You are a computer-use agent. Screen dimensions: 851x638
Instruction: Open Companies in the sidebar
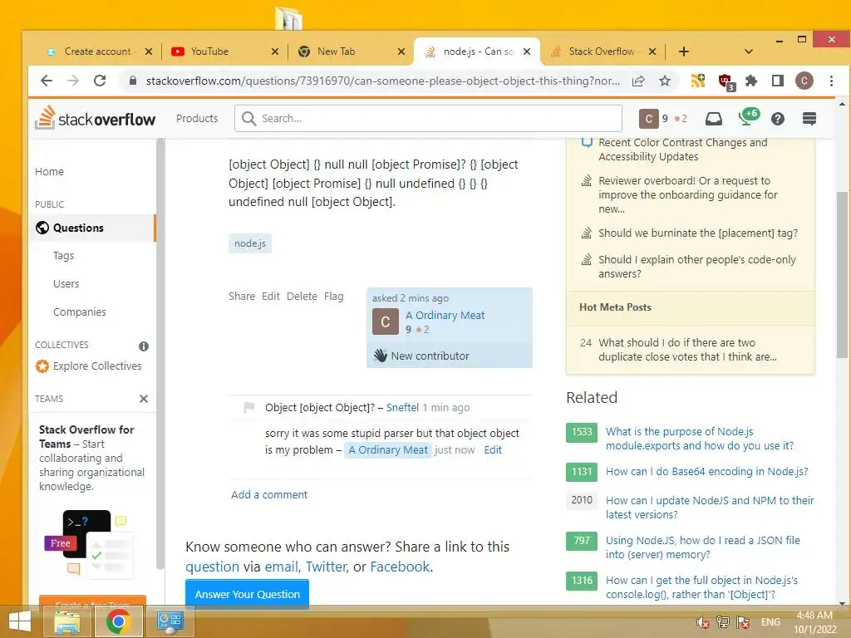click(80, 312)
